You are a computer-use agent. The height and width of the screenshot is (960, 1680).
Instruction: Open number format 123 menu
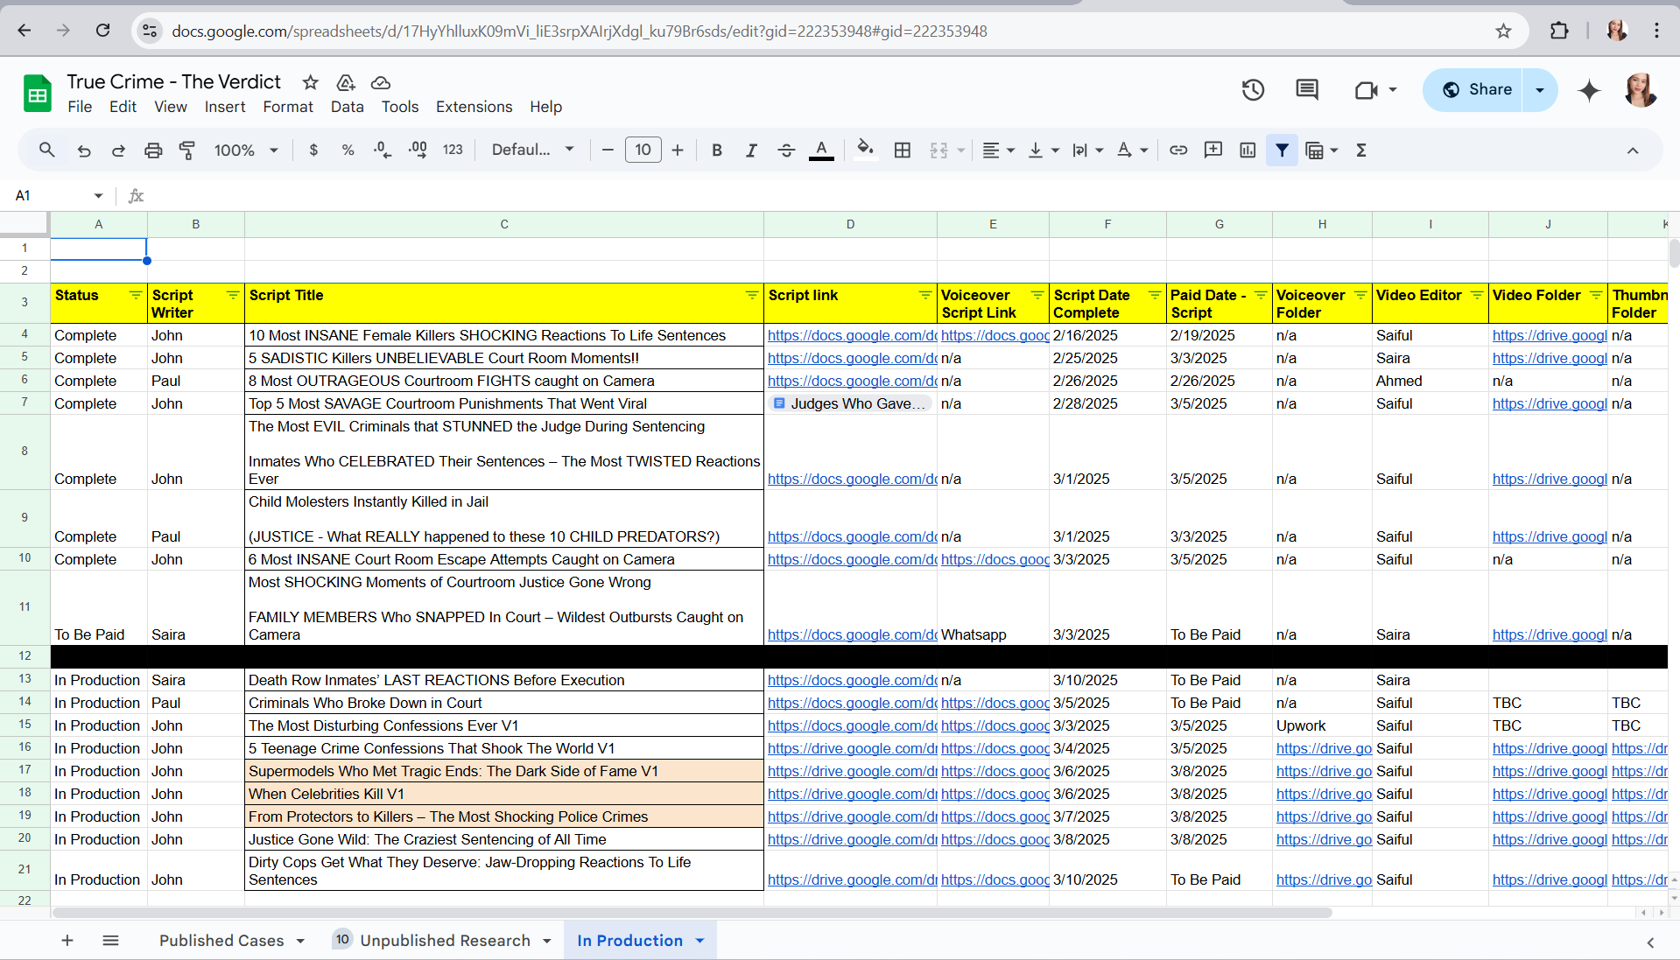pos(453,150)
